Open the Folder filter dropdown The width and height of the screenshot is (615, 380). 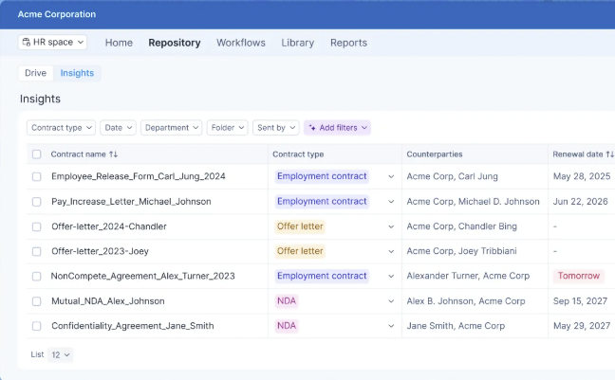[x=228, y=128]
